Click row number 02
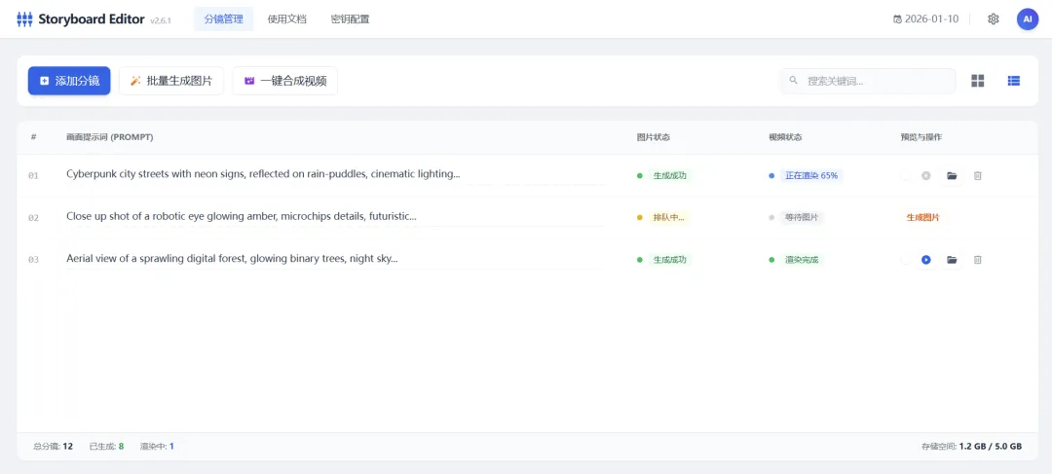 click(33, 218)
